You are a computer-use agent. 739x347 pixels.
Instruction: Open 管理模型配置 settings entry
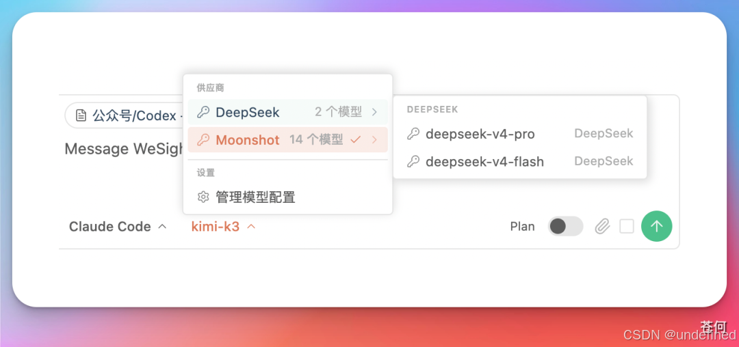(287, 197)
